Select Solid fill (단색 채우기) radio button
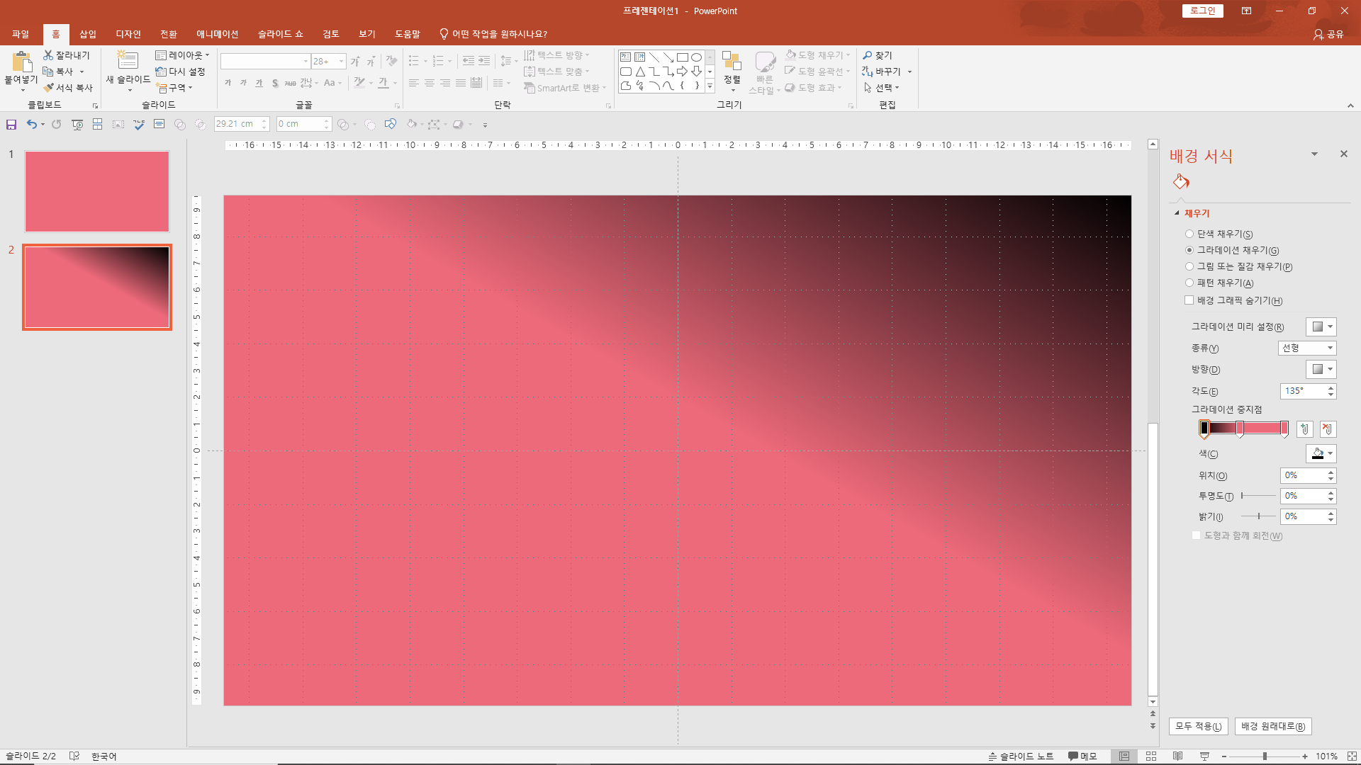 [1189, 234]
